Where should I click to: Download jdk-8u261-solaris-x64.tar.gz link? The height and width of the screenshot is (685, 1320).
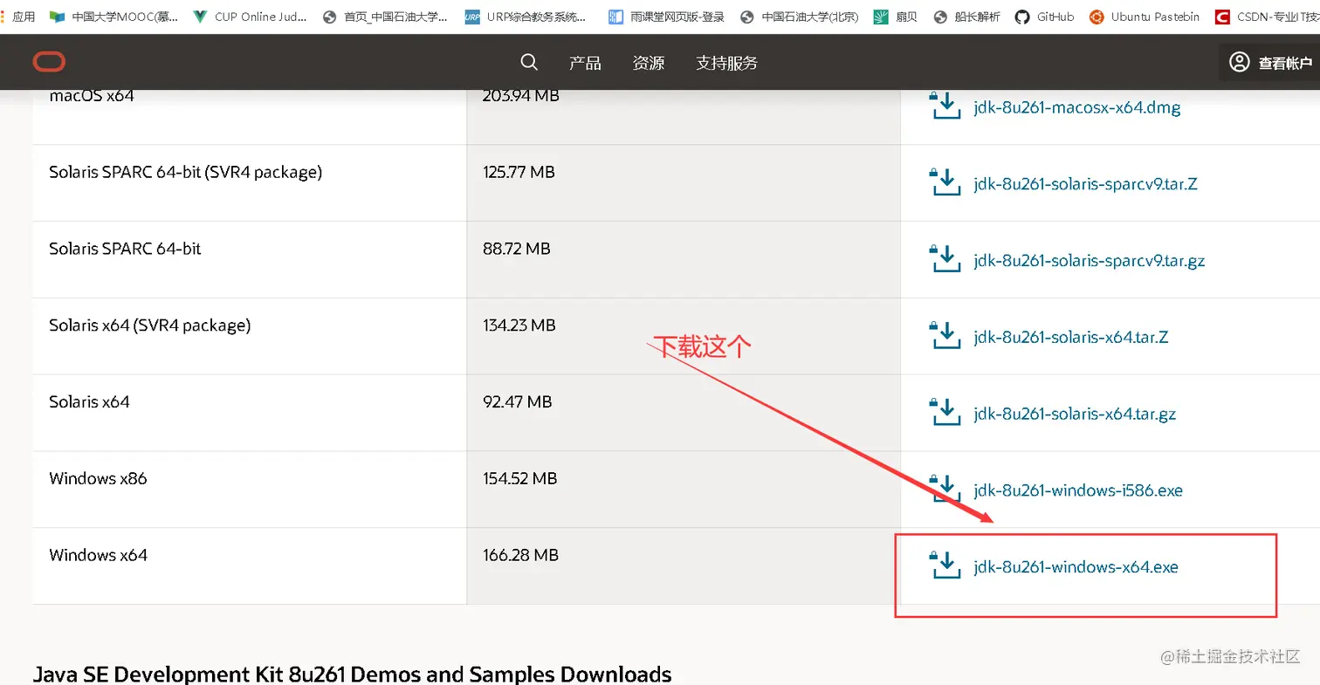(x=1075, y=414)
